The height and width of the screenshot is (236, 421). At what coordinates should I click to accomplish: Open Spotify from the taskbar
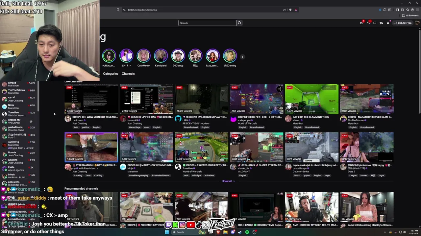tap(247, 232)
